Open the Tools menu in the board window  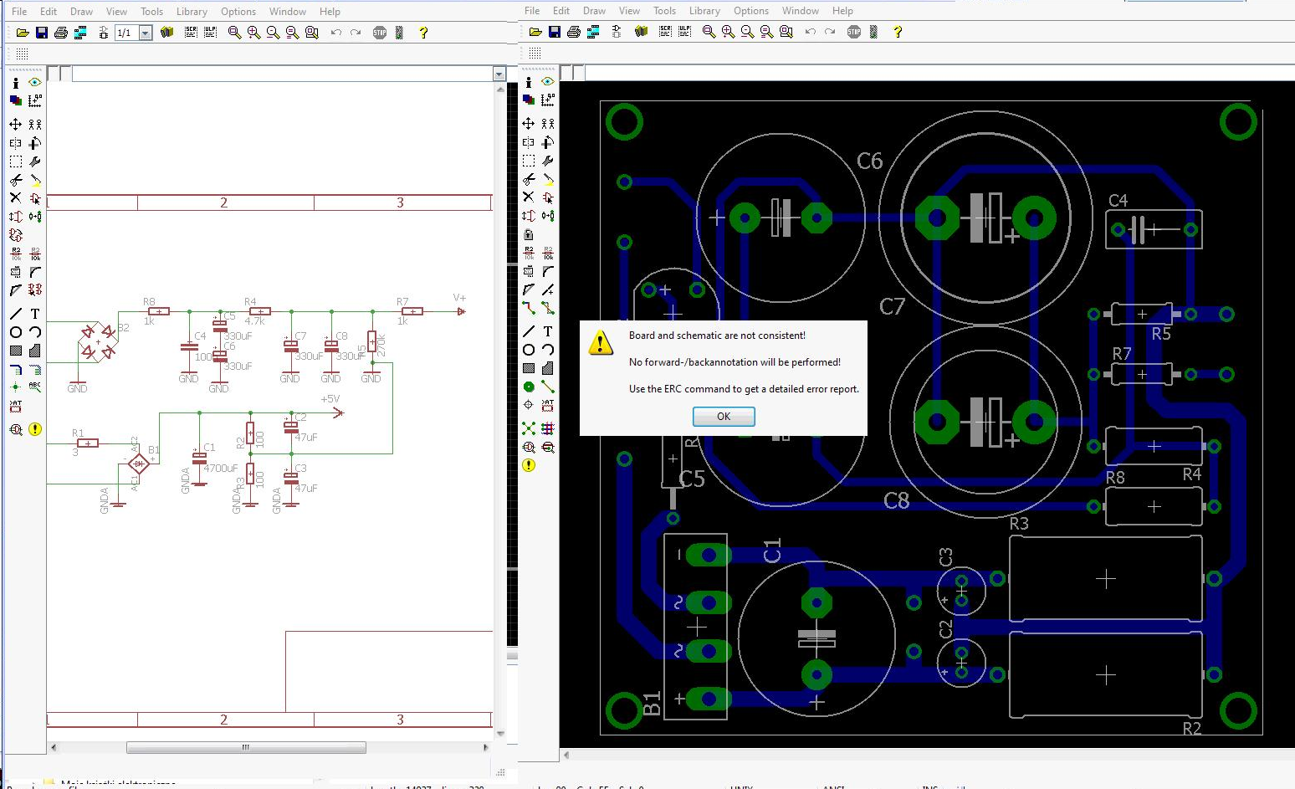click(664, 11)
